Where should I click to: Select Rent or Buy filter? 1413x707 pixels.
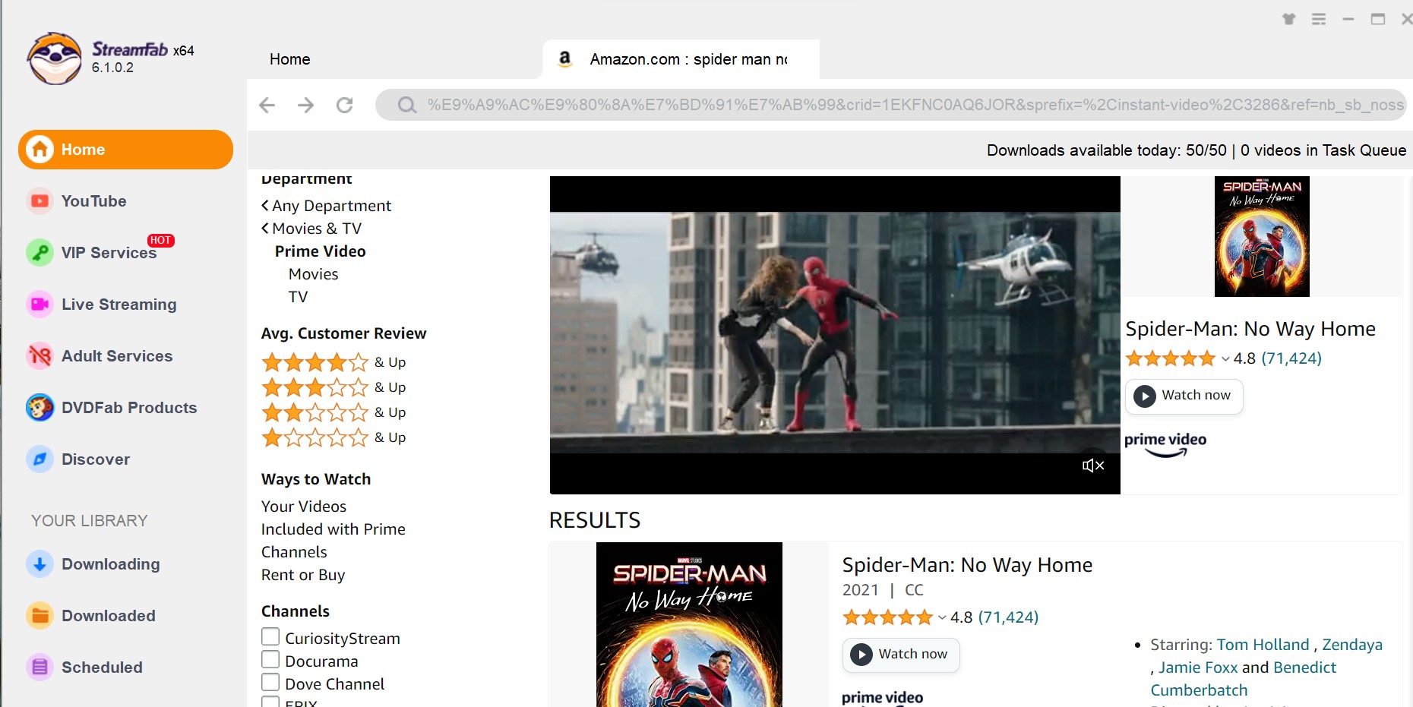coord(303,575)
